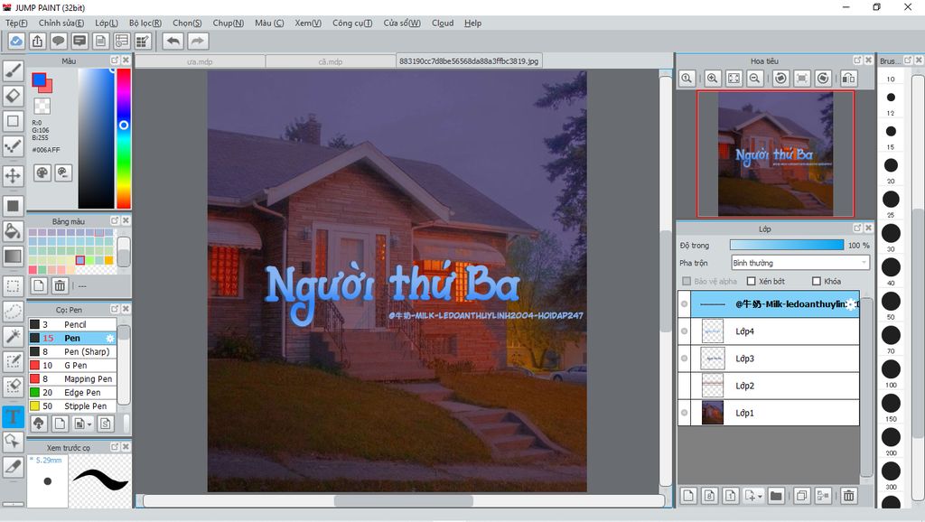The width and height of the screenshot is (925, 522).
Task: Switch to the ưa.mdp tab
Action: click(200, 61)
